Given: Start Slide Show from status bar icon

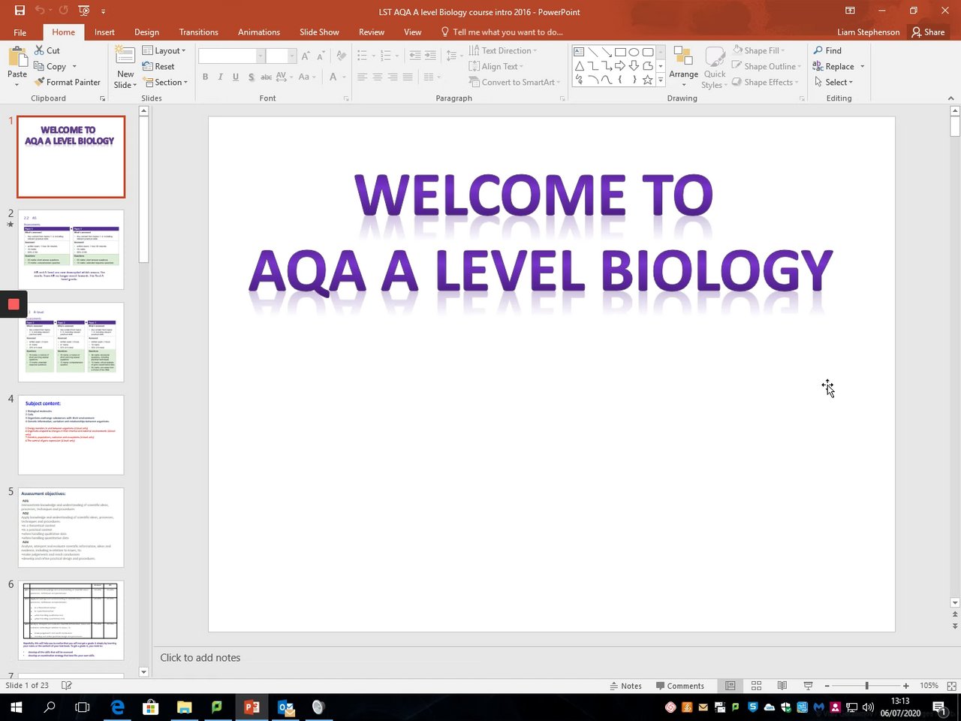Looking at the screenshot, I should [x=808, y=686].
